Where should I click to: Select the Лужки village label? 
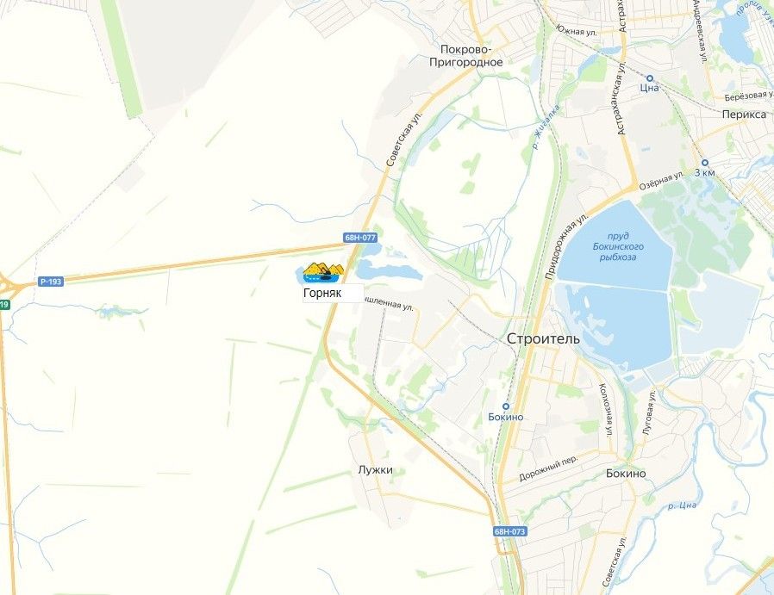375,470
